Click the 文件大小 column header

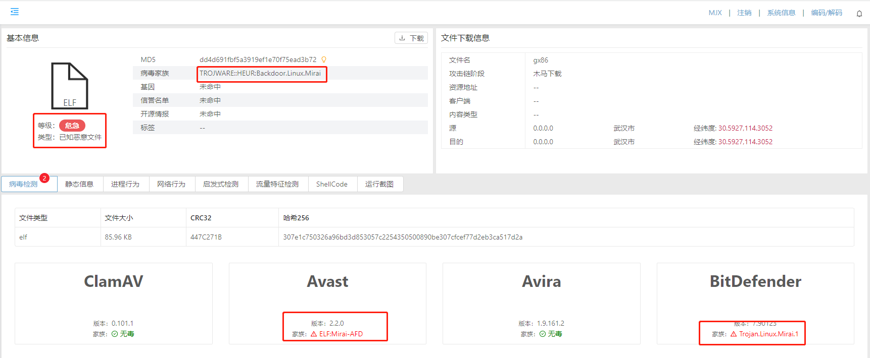tap(119, 218)
